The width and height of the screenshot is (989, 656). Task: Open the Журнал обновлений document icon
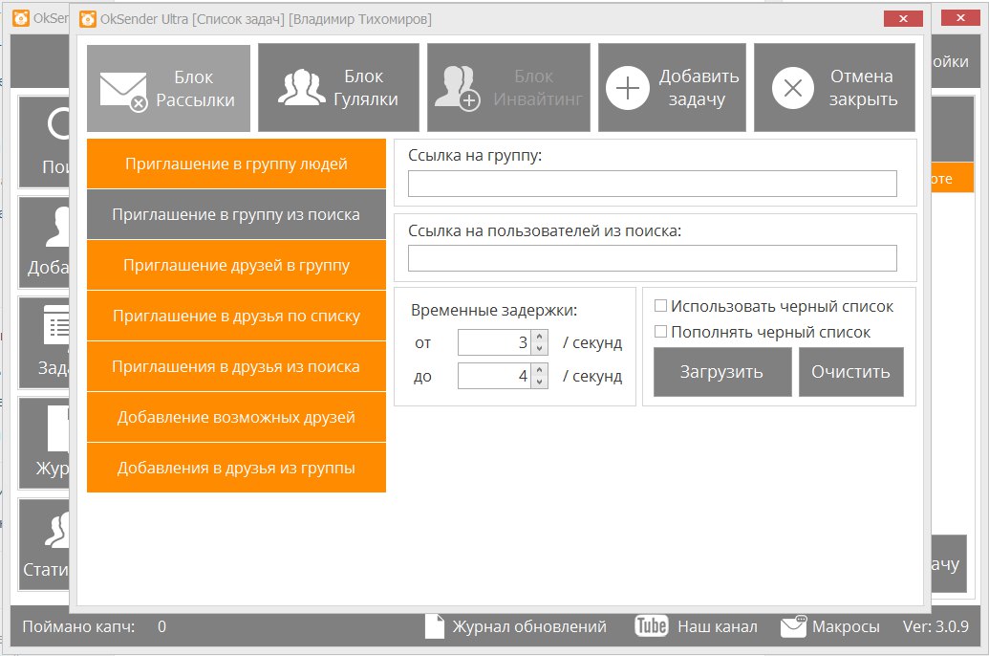click(435, 626)
